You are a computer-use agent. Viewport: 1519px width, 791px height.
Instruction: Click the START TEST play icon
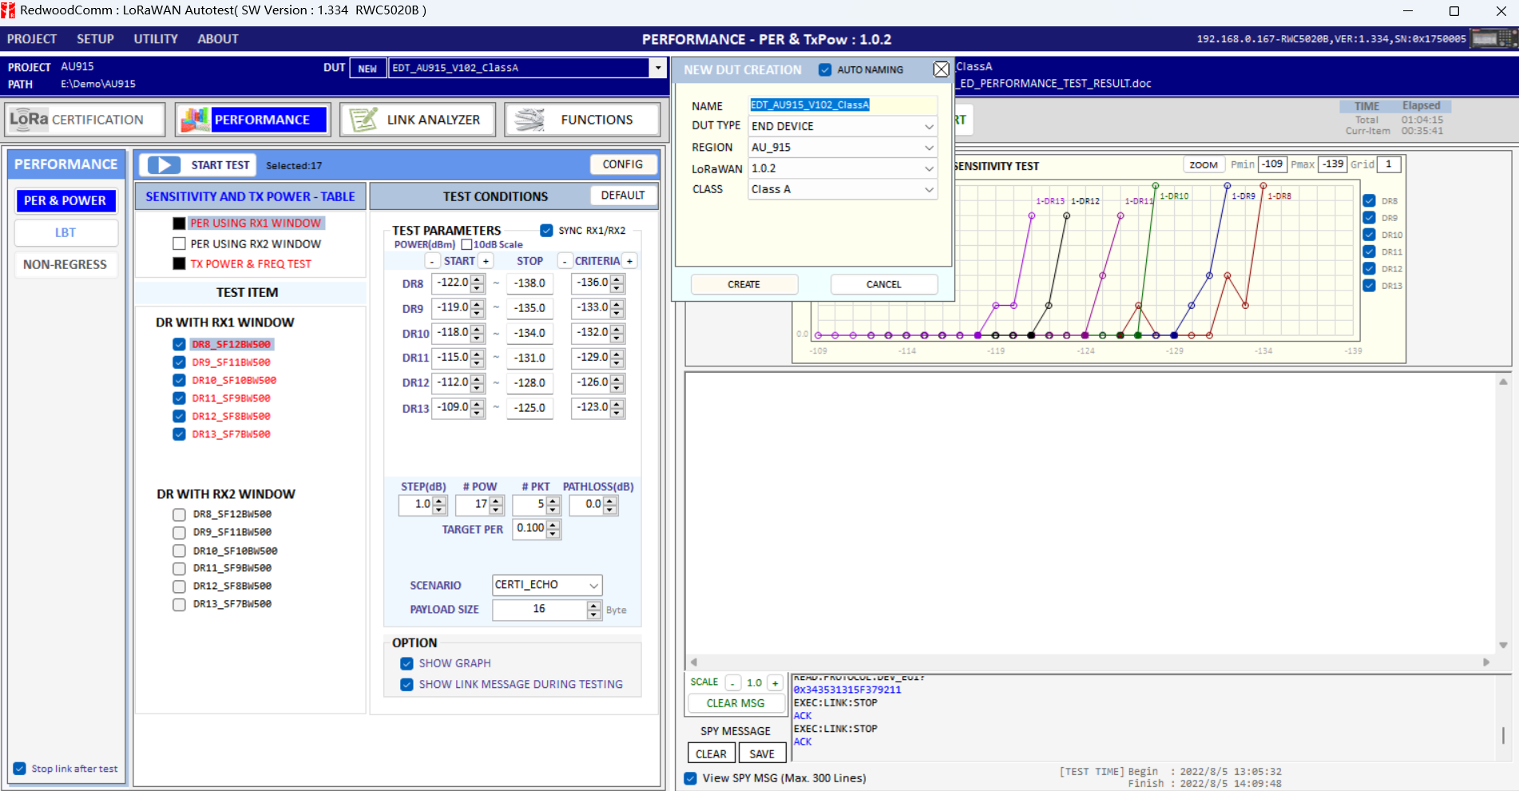point(164,165)
